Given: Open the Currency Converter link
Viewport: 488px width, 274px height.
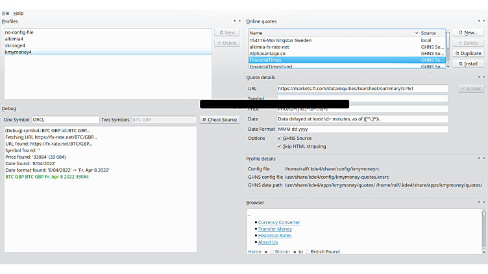Looking at the screenshot, I should point(279,222).
